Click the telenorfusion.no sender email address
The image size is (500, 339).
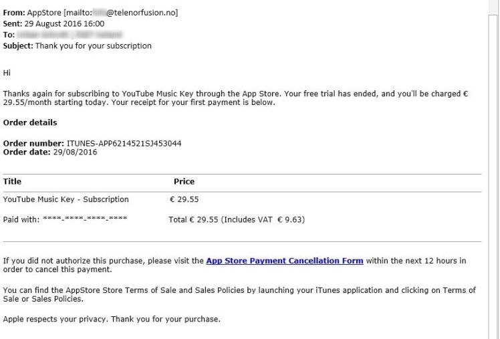pyautogui.click(x=134, y=13)
